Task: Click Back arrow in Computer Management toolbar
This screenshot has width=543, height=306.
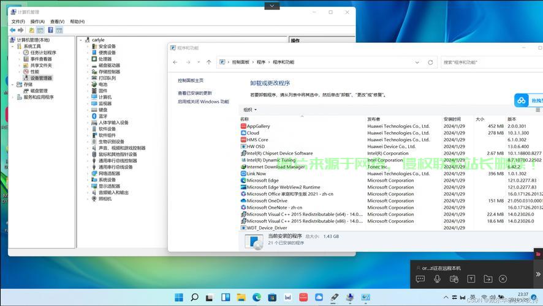Action: [x=13, y=30]
